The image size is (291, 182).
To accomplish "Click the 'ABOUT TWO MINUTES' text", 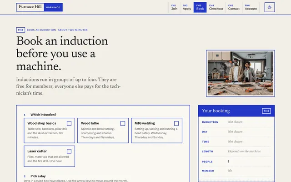I will [73, 30].
